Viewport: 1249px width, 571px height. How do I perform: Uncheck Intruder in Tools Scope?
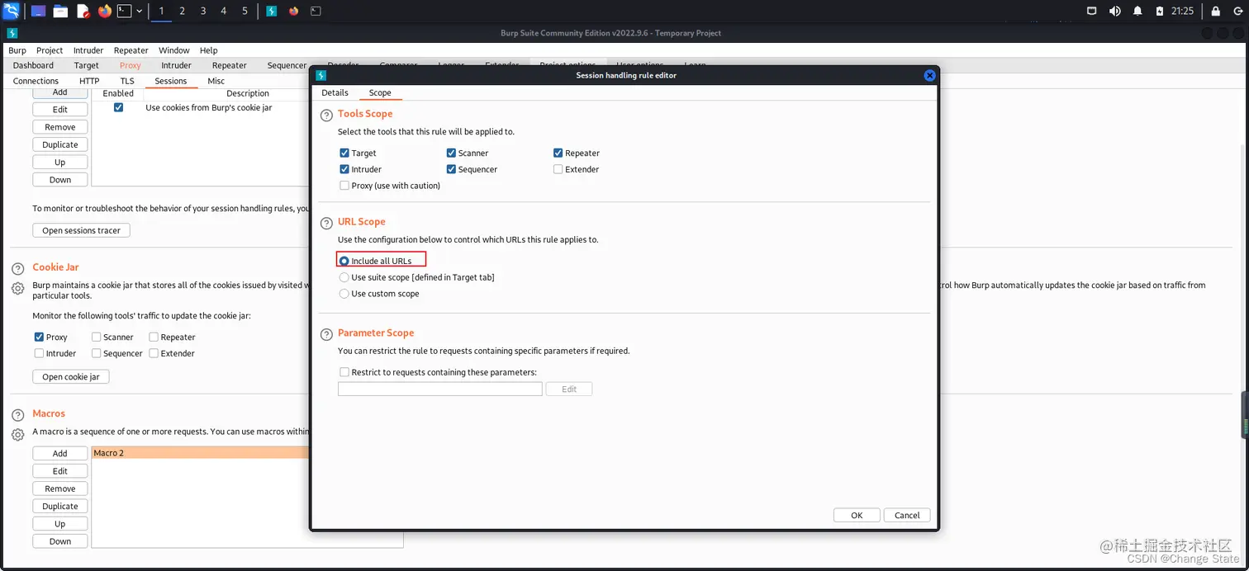point(344,169)
